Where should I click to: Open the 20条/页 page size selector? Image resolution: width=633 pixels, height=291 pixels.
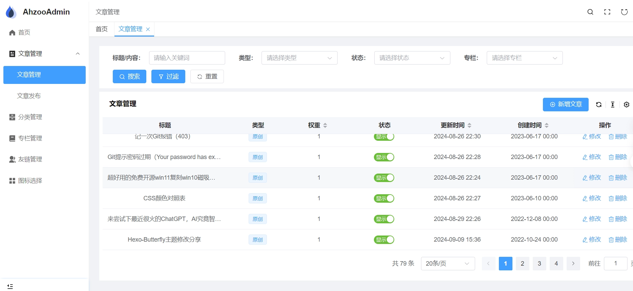coord(447,264)
